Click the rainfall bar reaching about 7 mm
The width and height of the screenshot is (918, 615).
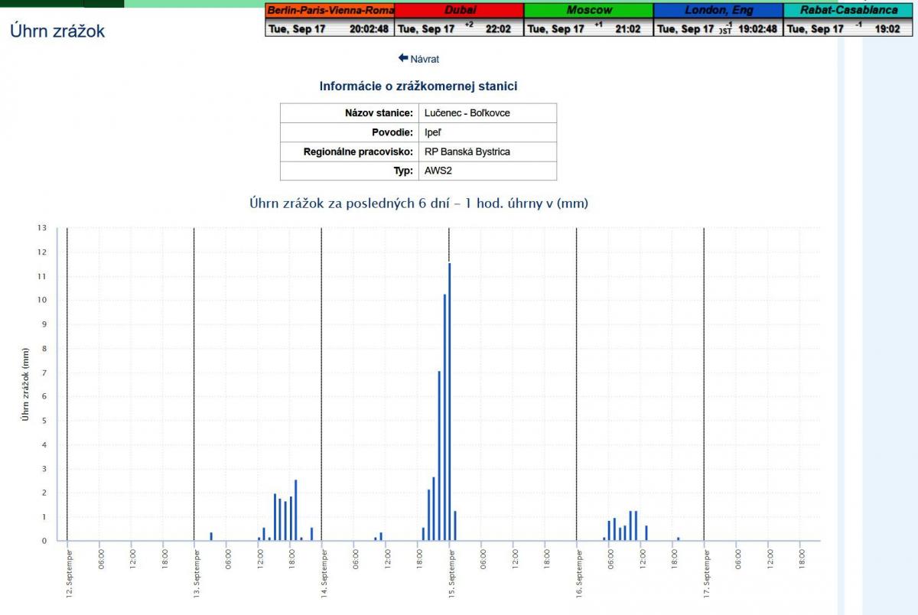[x=439, y=455]
